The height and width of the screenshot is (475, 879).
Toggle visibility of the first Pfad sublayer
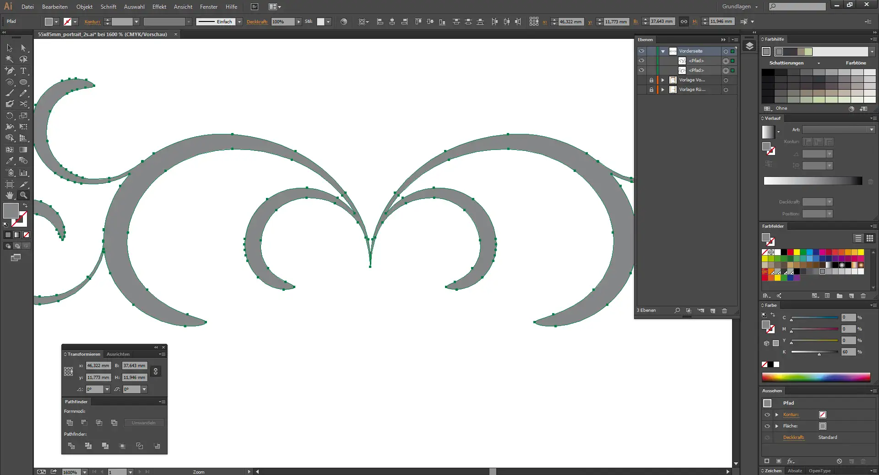pyautogui.click(x=641, y=60)
